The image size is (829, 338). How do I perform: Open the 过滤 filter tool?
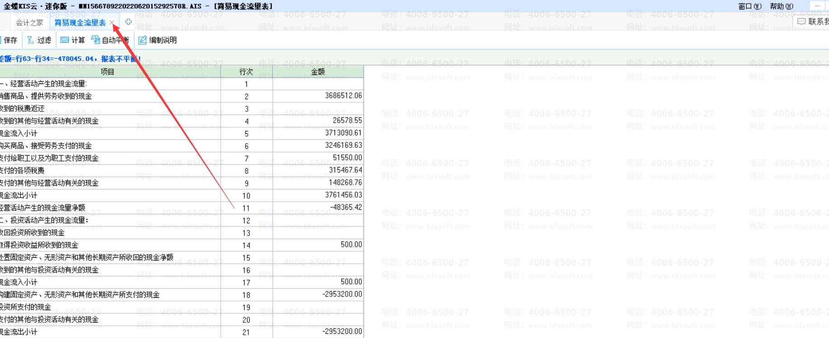[39, 40]
